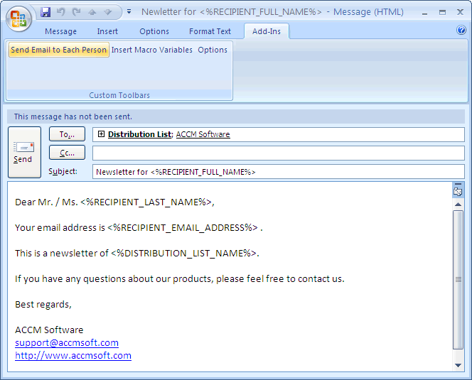Click inside the Subject field
This screenshot has width=472, height=380.
(279, 171)
